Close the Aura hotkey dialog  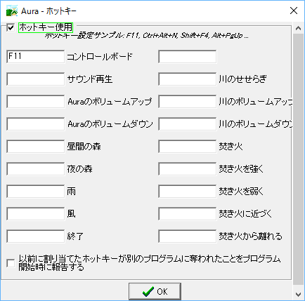[x=294, y=11]
